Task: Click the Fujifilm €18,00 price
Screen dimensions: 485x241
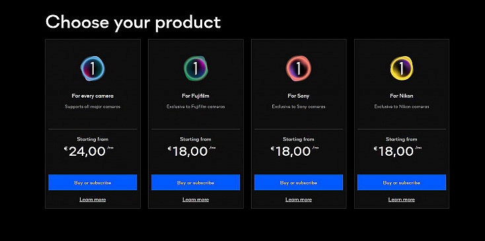Action: (x=192, y=151)
